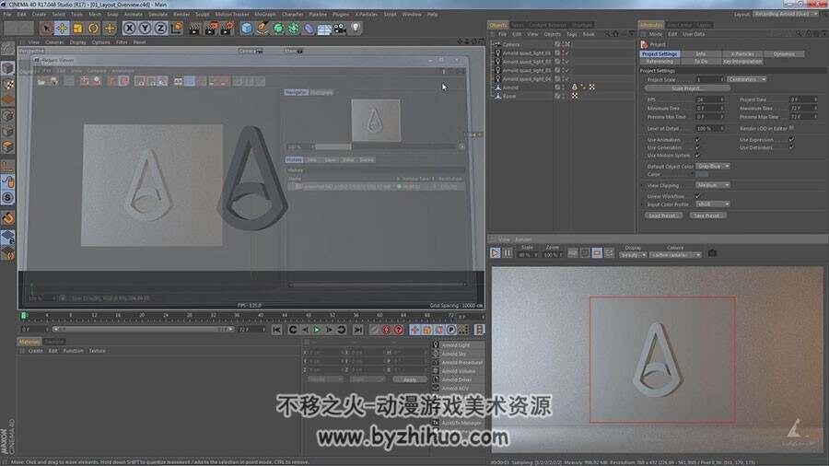
Task: Open Input Color Profile dropdown
Action: tap(713, 204)
